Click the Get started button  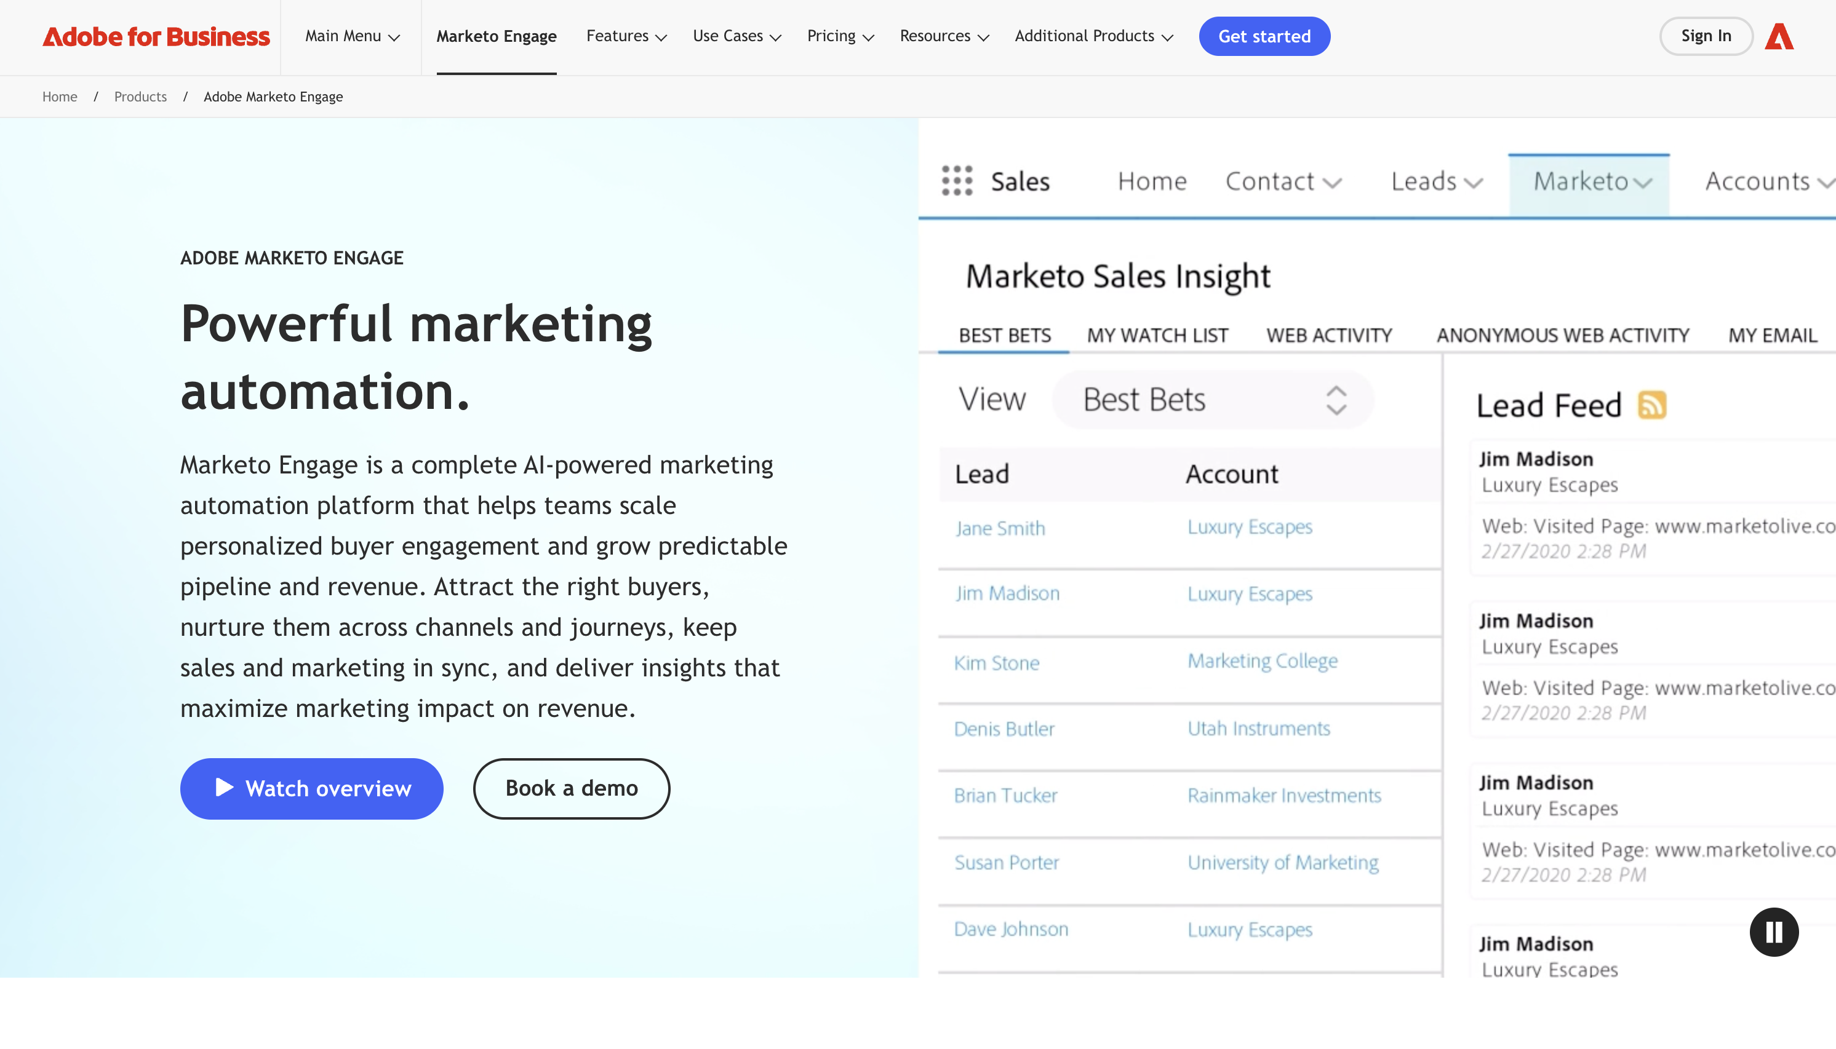(x=1264, y=36)
